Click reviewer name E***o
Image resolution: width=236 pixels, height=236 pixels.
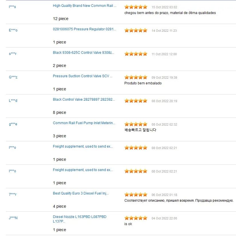coord(13,30)
